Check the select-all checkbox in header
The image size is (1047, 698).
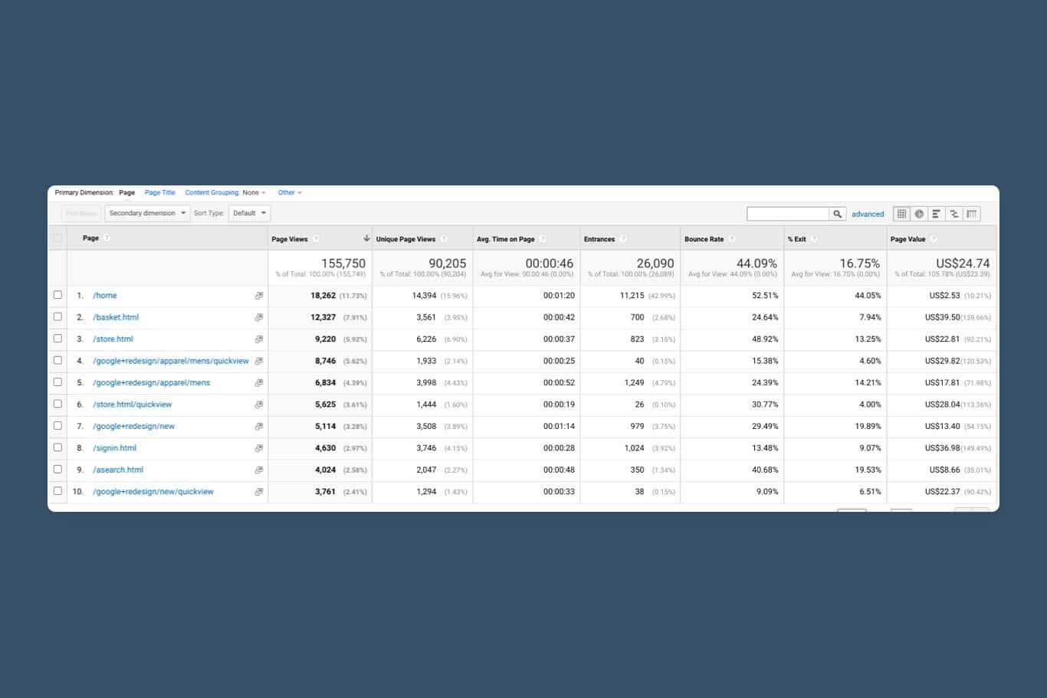pyautogui.click(x=57, y=238)
